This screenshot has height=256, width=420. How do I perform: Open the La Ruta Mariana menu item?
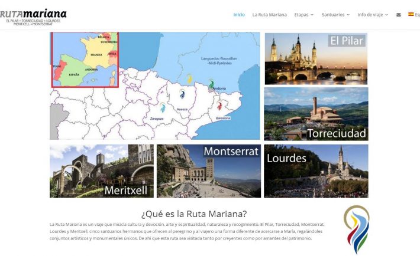pyautogui.click(x=269, y=15)
